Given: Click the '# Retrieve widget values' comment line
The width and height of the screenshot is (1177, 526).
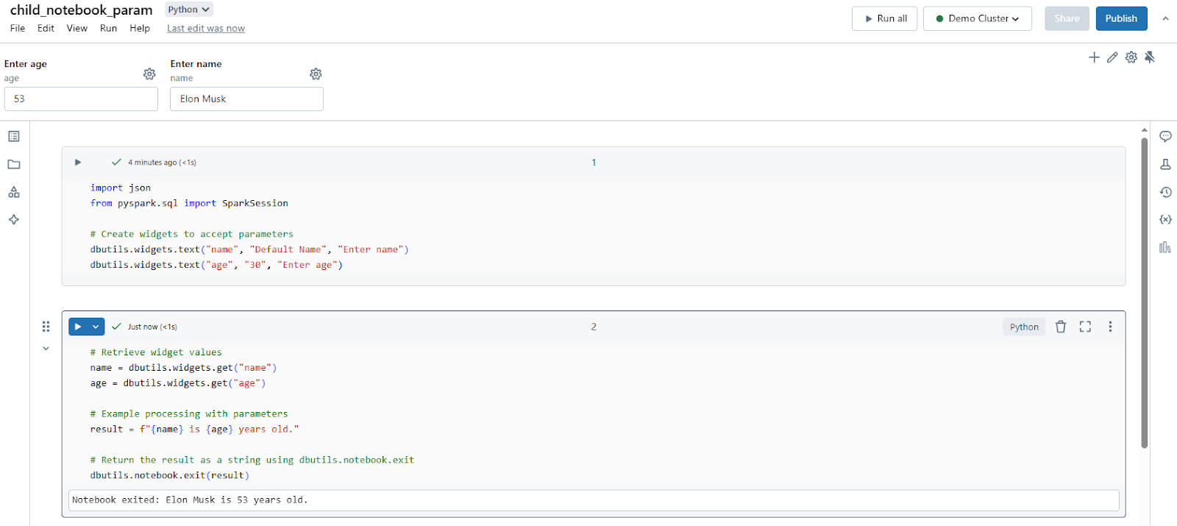Looking at the screenshot, I should click(x=156, y=352).
